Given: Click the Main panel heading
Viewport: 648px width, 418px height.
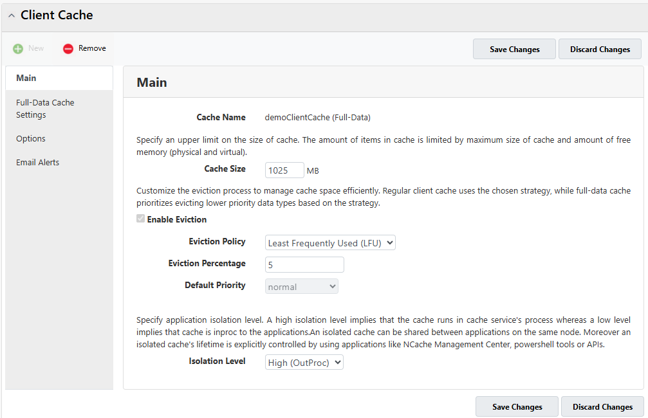Looking at the screenshot, I should [x=152, y=82].
